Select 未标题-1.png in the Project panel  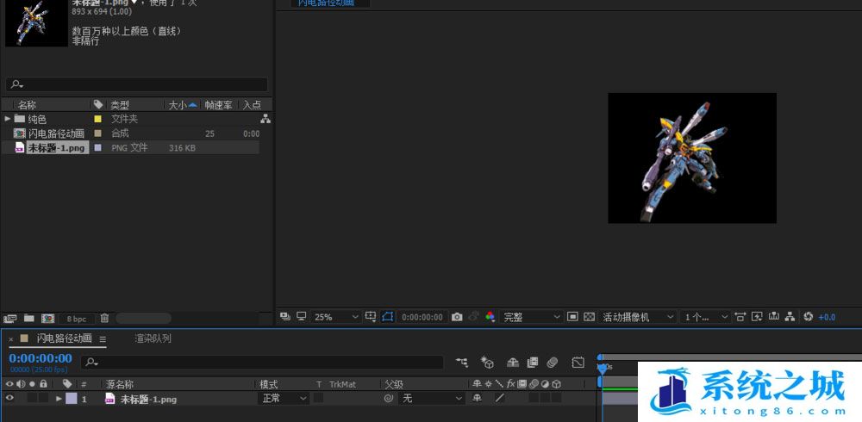[57, 148]
